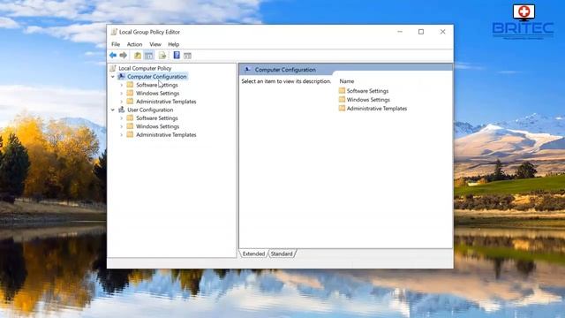565x318 pixels.
Task: Expand Administrative Templates under Computer Configuration
Action: pyautogui.click(x=122, y=102)
